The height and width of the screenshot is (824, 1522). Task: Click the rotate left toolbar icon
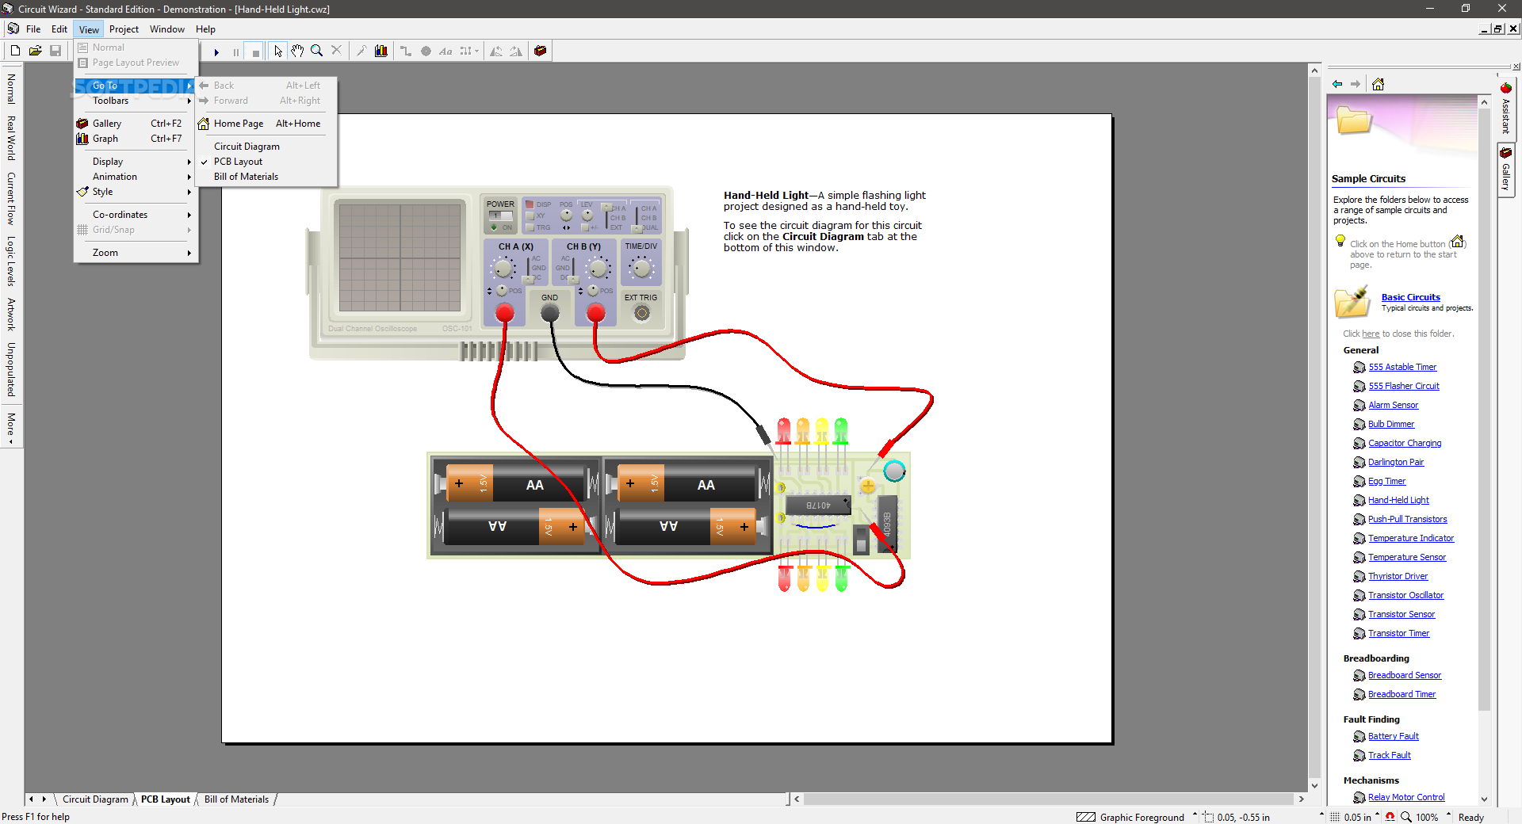pyautogui.click(x=496, y=51)
